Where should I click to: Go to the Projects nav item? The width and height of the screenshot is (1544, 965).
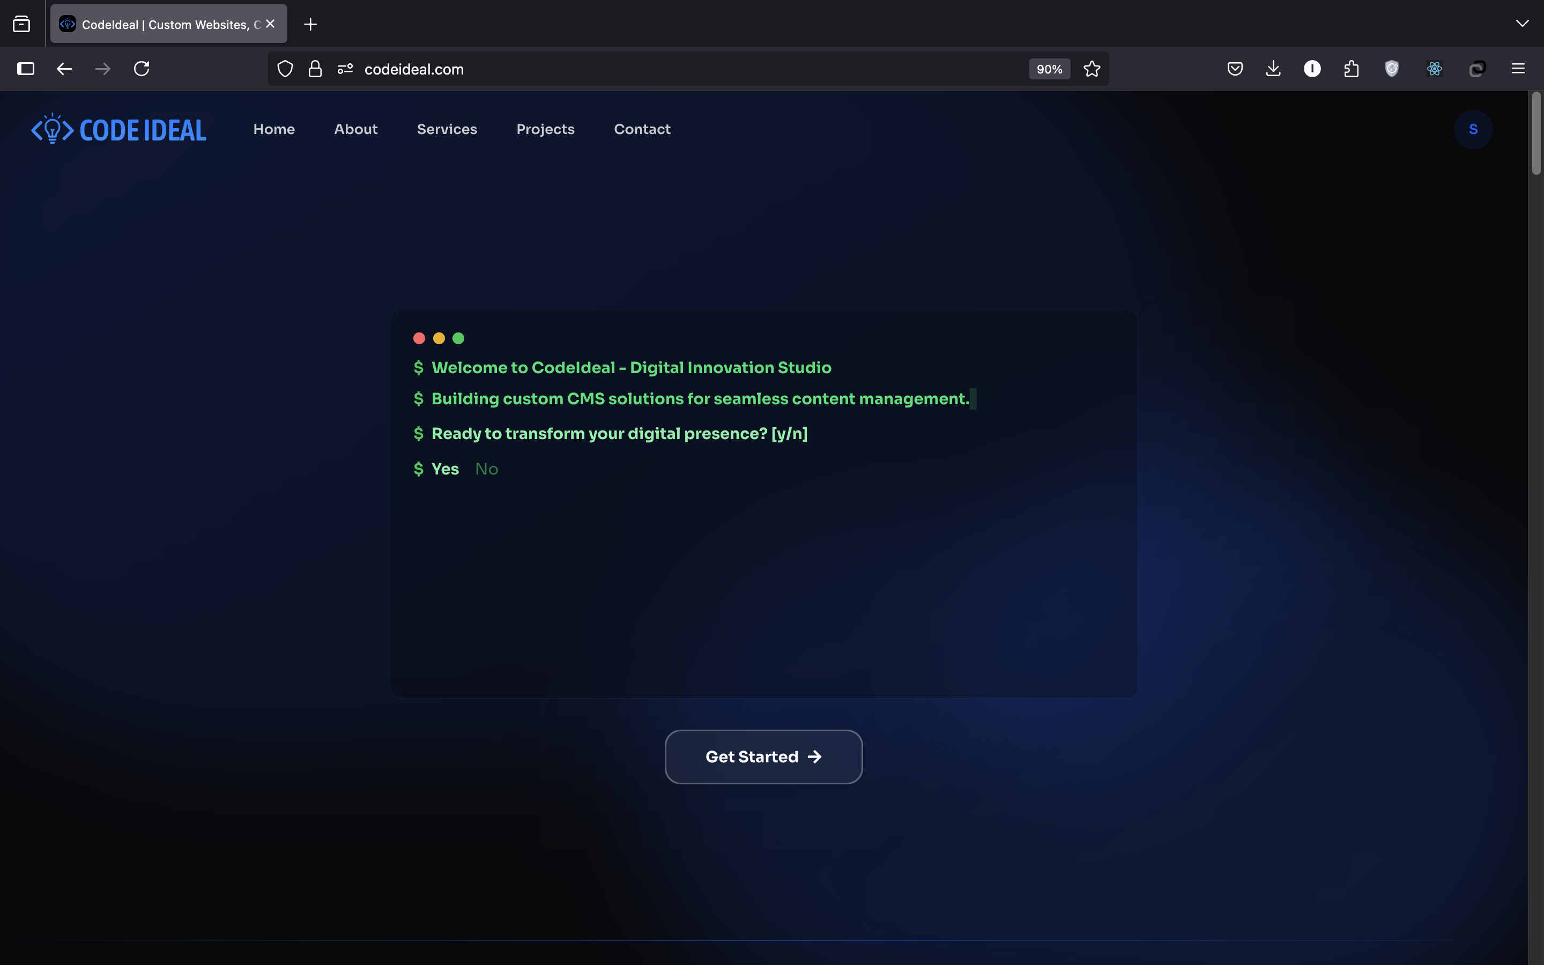pos(545,130)
